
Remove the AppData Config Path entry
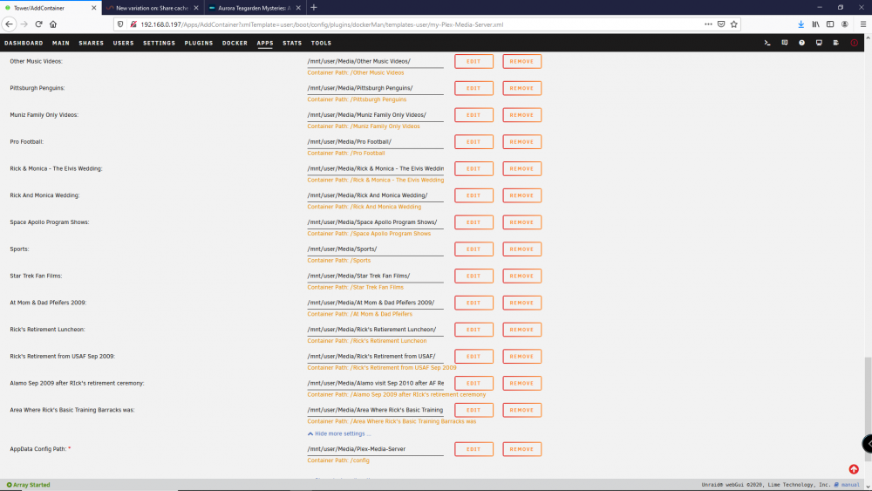521,449
